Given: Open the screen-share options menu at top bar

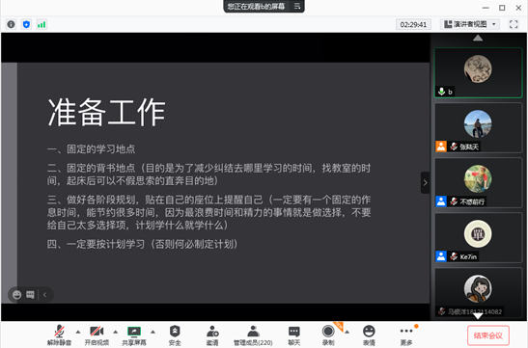Looking at the screenshot, I should pos(297,6).
